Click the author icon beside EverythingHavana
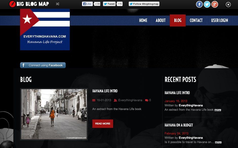This screenshot has width=238, height=148. point(115,100)
